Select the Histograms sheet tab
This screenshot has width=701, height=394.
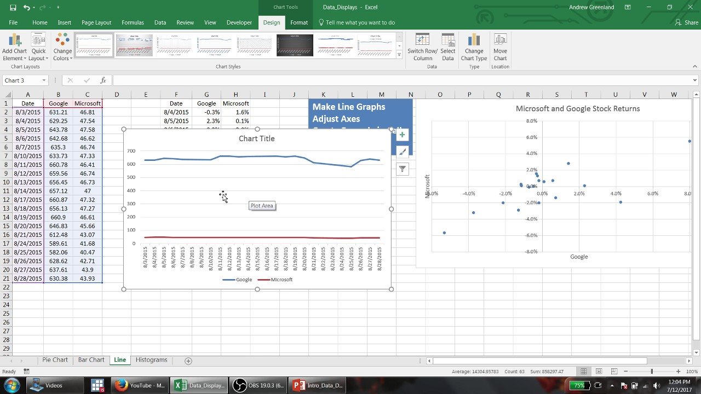pyautogui.click(x=151, y=360)
